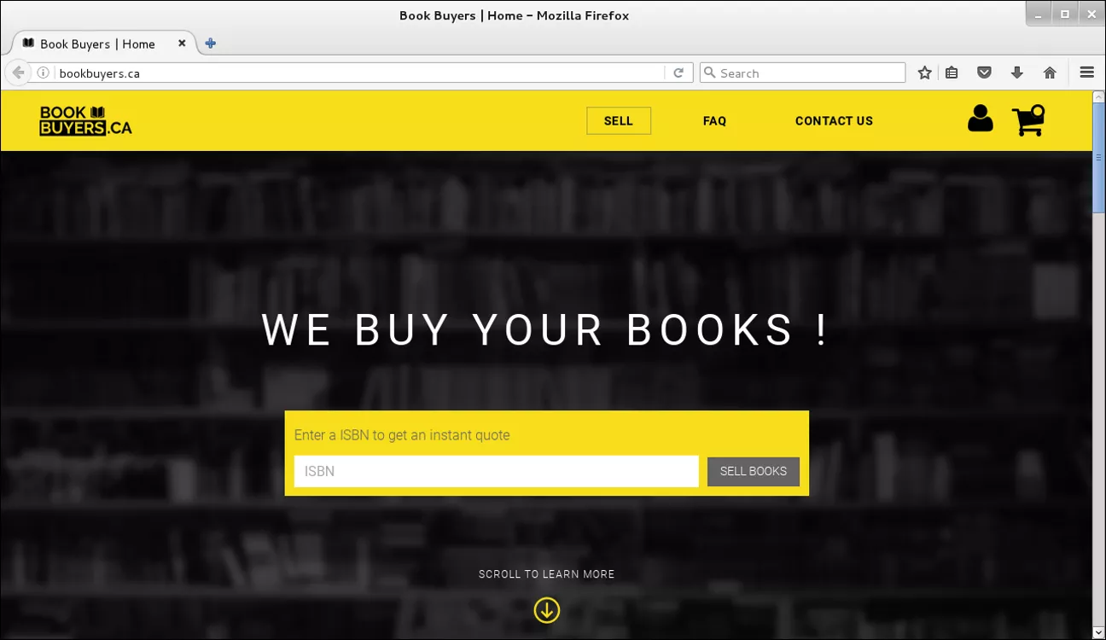Click the scrollbar down arrow
The height and width of the screenshot is (640, 1106).
point(1098,632)
